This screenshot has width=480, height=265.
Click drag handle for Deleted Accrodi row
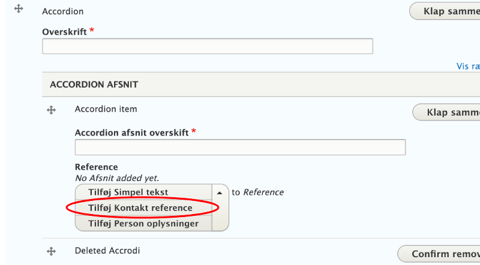click(x=52, y=252)
